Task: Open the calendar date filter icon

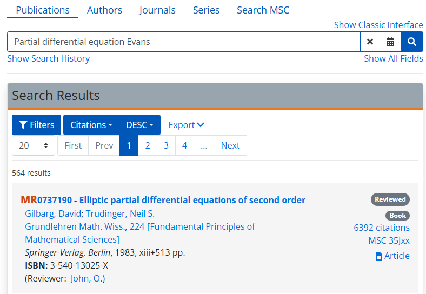Action: pos(390,42)
